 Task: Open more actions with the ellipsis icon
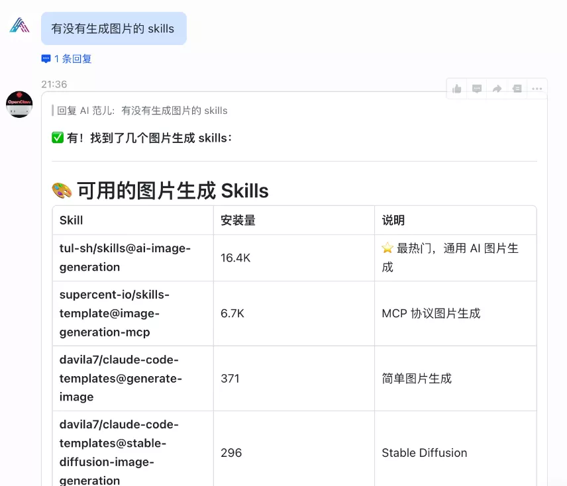(x=536, y=89)
